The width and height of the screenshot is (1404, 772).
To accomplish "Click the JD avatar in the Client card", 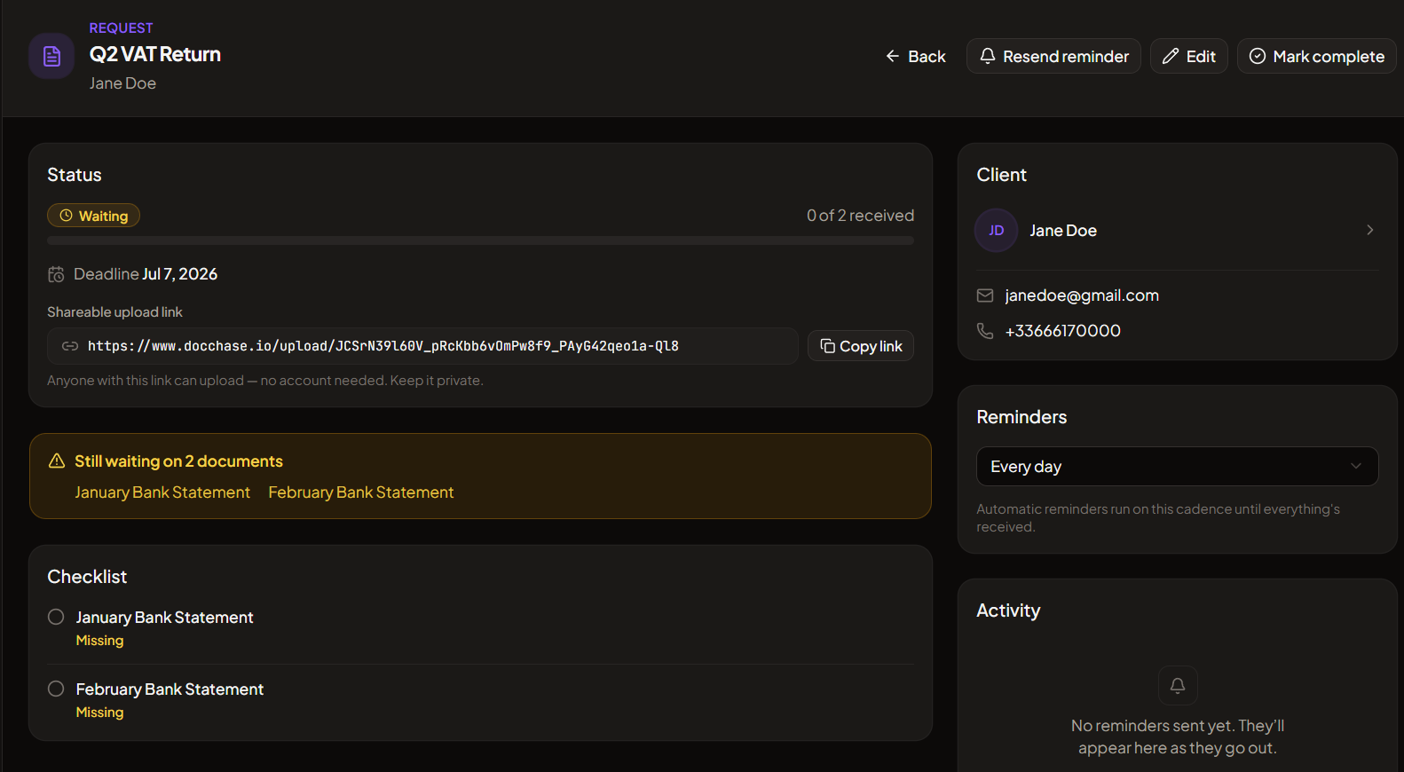I will [x=997, y=231].
